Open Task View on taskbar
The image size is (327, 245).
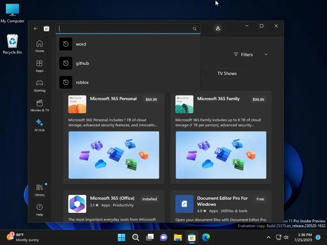tap(150, 237)
